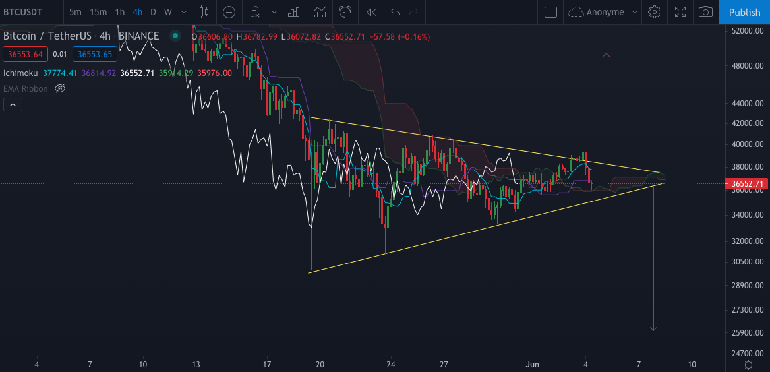Switch to 15m timeframe
The width and height of the screenshot is (770, 372).
pyautogui.click(x=99, y=12)
